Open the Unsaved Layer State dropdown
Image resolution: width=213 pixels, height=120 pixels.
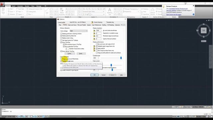coord(94,12)
